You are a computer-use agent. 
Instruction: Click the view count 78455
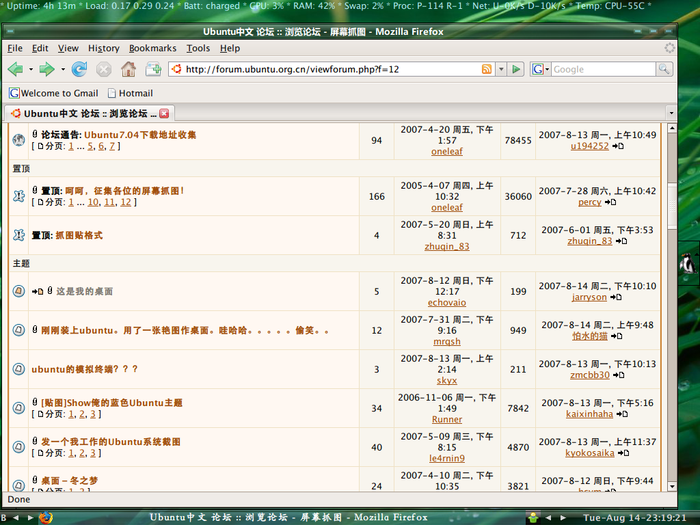pos(518,140)
